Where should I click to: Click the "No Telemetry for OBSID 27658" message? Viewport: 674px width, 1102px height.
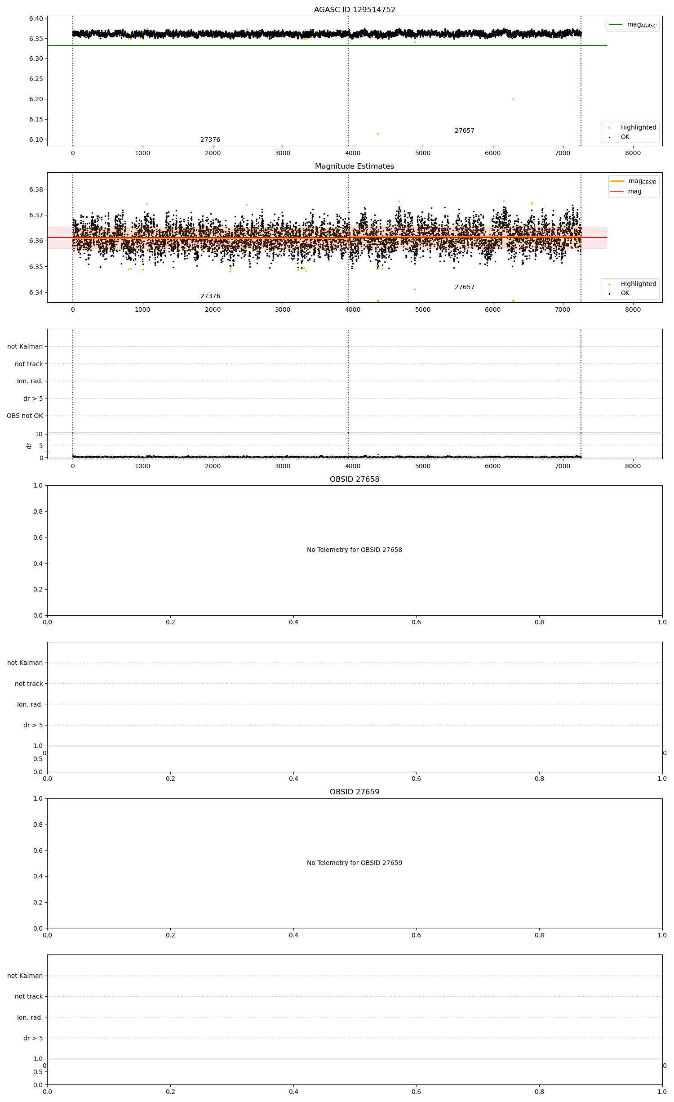[355, 550]
